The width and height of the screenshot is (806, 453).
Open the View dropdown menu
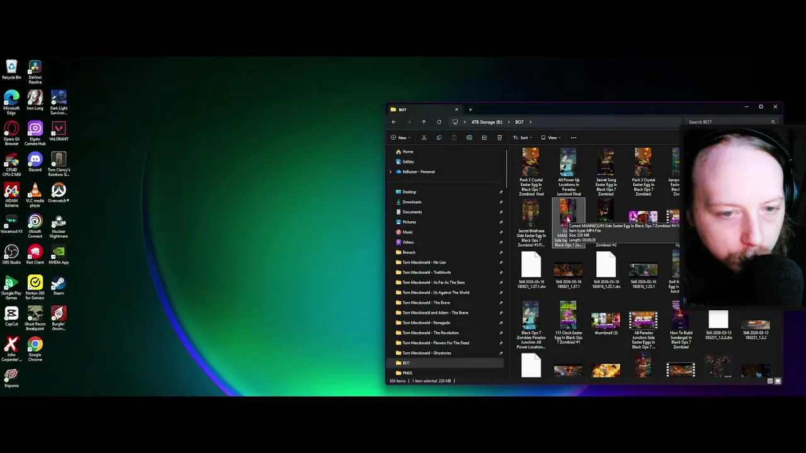click(552, 137)
